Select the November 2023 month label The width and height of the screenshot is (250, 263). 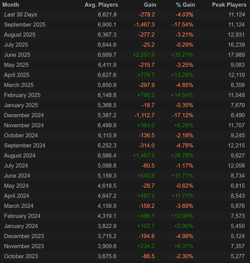pyautogui.click(x=24, y=246)
